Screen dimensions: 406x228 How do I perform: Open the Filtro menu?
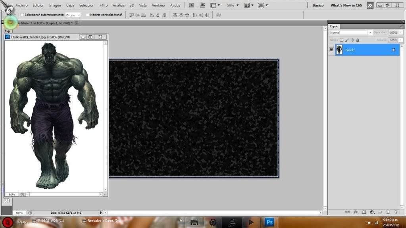104,5
